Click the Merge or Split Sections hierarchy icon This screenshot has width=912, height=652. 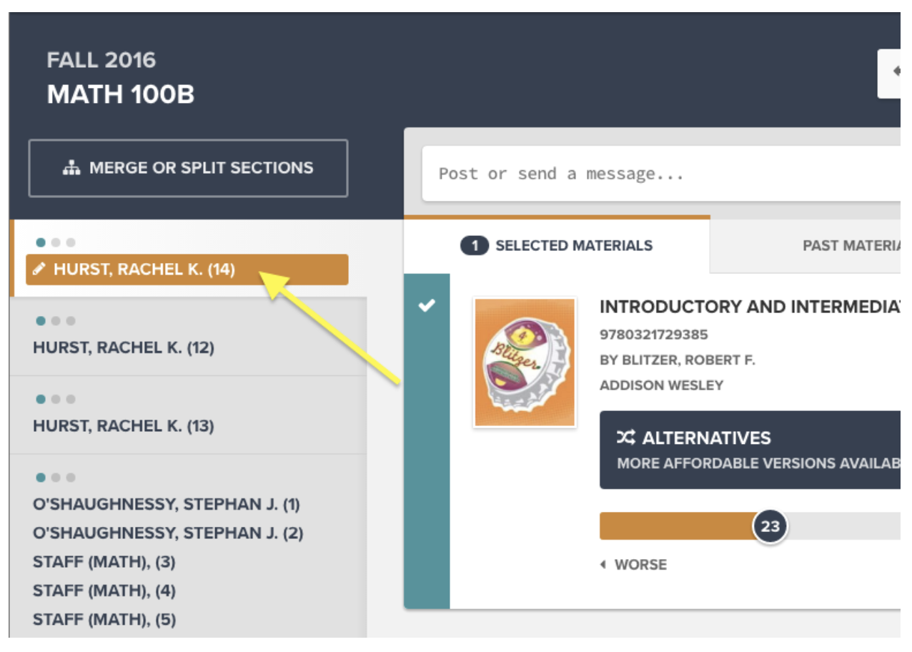(x=71, y=168)
